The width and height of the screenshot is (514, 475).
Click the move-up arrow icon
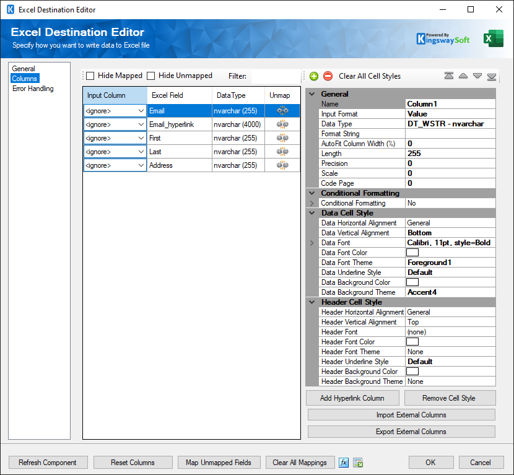pyautogui.click(x=463, y=76)
